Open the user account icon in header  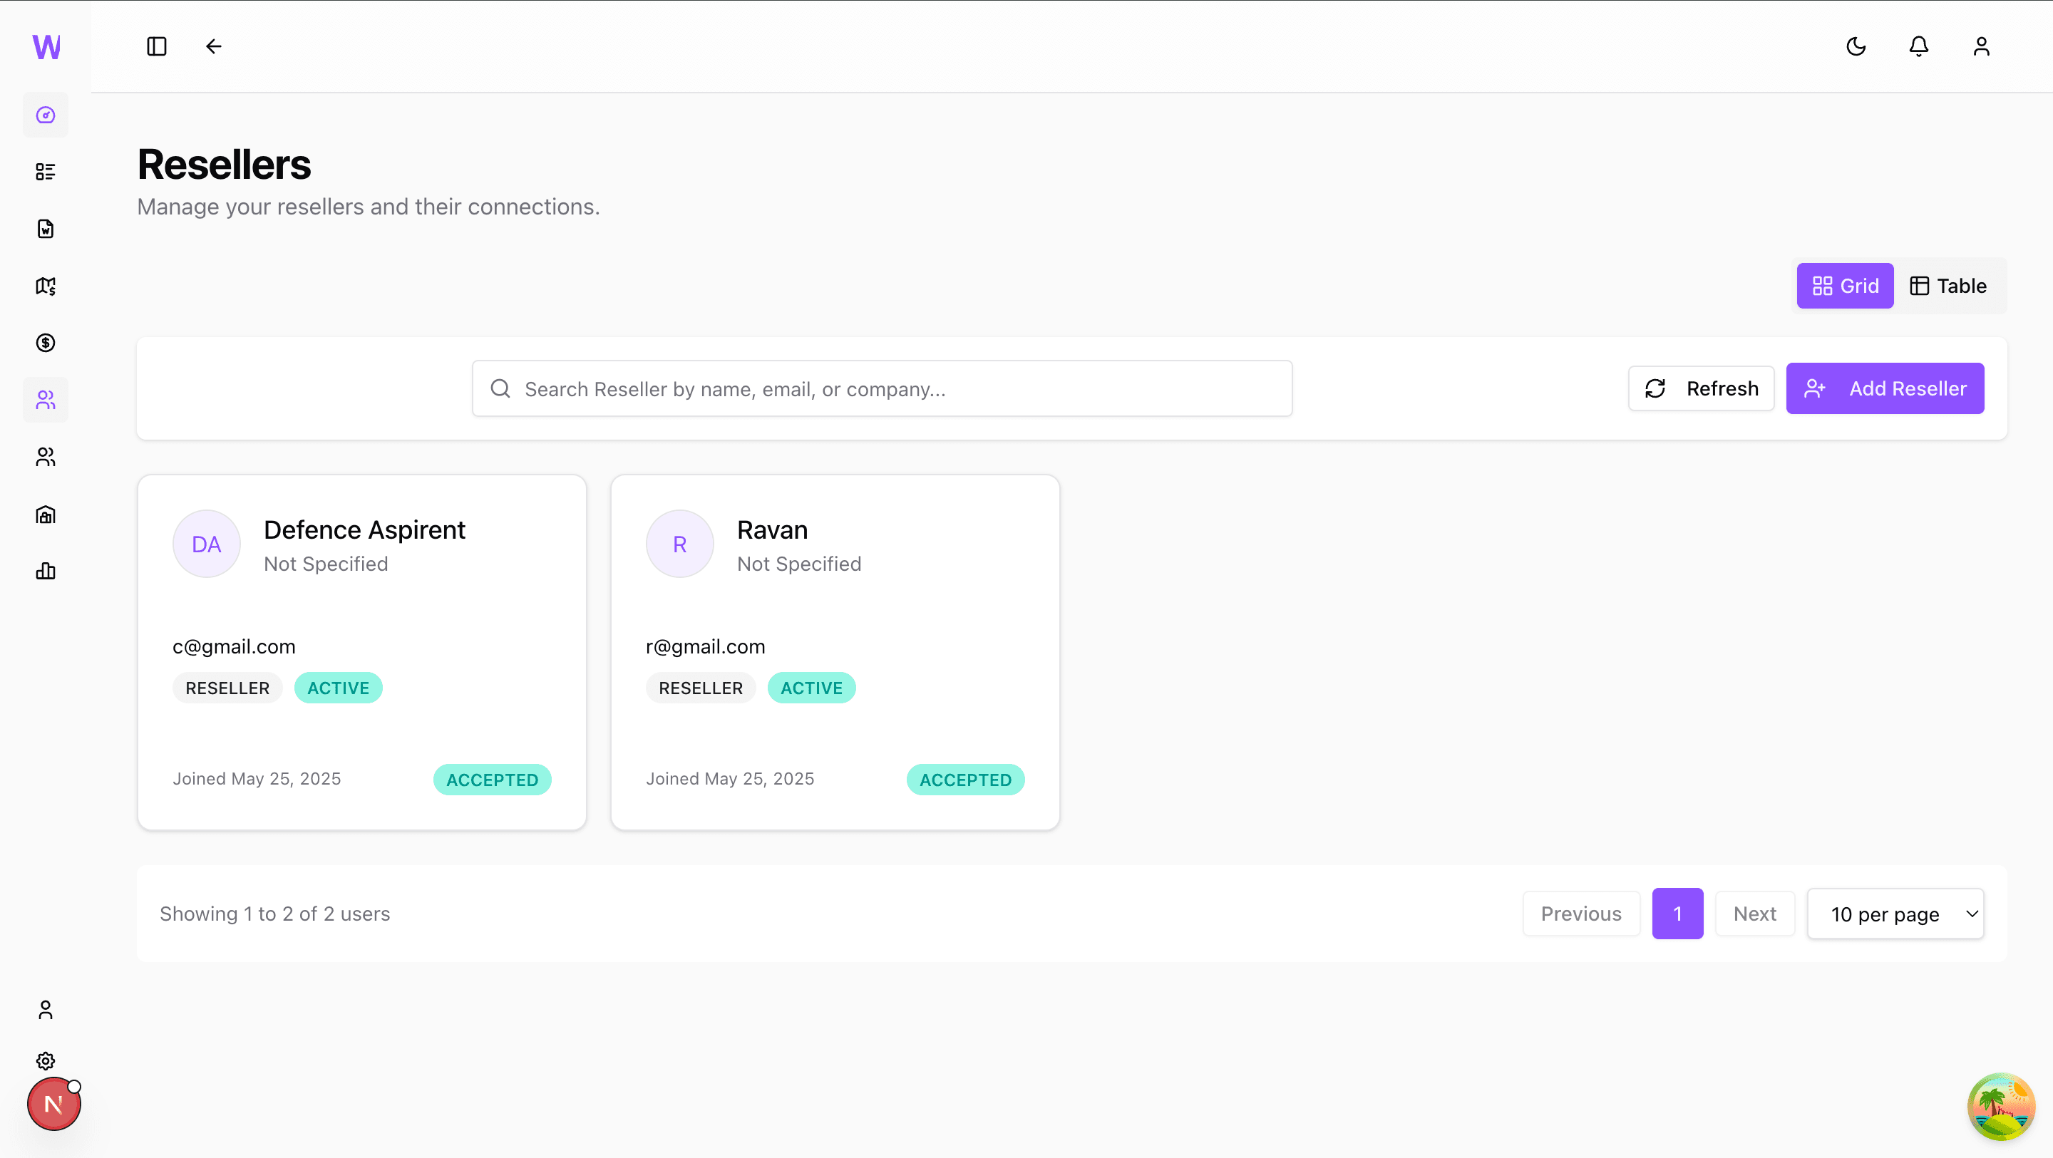click(x=1981, y=46)
